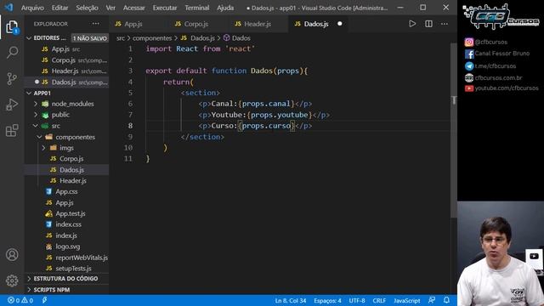This screenshot has height=306, width=544.
Task: Open Run and Debug view icon
Action: [12, 105]
